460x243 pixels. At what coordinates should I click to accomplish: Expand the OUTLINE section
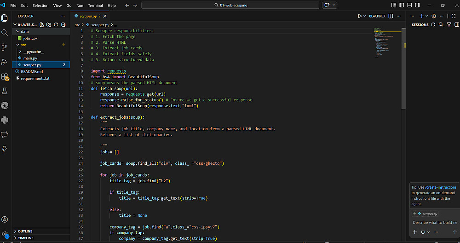(25, 231)
